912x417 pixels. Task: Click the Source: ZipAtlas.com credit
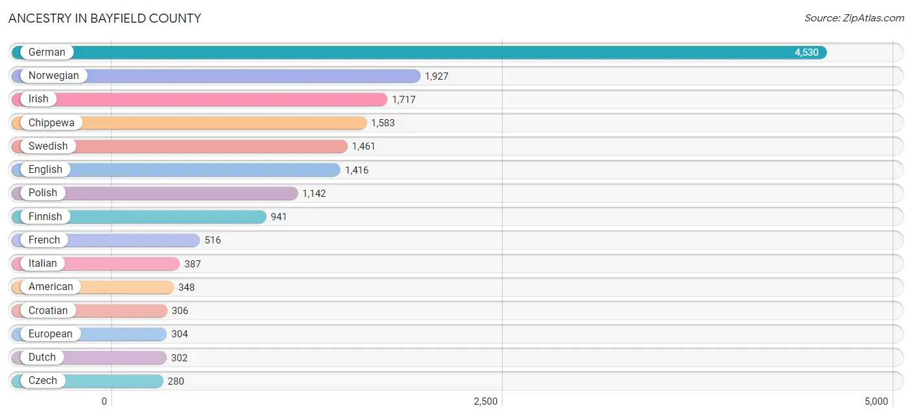click(x=854, y=18)
